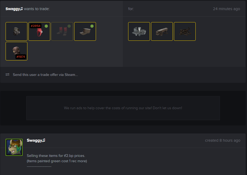Open Swaggy's name in the comment section
Viewport: 247px width, 175px height.
point(36,140)
